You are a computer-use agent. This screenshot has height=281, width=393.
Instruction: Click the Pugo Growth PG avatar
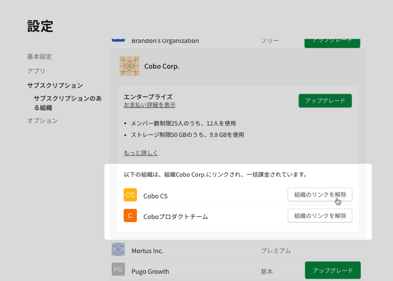(118, 269)
